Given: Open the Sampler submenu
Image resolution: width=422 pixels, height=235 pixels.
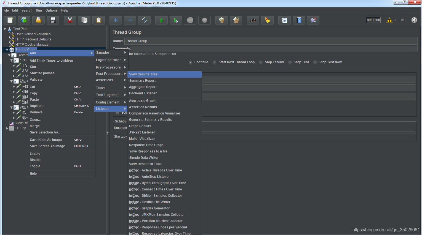Looking at the screenshot, I should coord(111,53).
